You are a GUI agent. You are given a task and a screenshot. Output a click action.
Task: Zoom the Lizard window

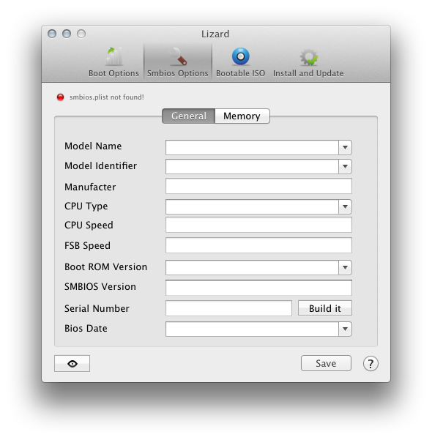pyautogui.click(x=81, y=34)
